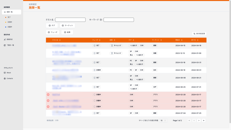Open 下書き一覧 in the sidebar

point(10,45)
